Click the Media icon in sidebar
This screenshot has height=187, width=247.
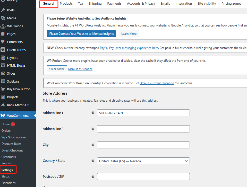pyautogui.click(x=3, y=18)
